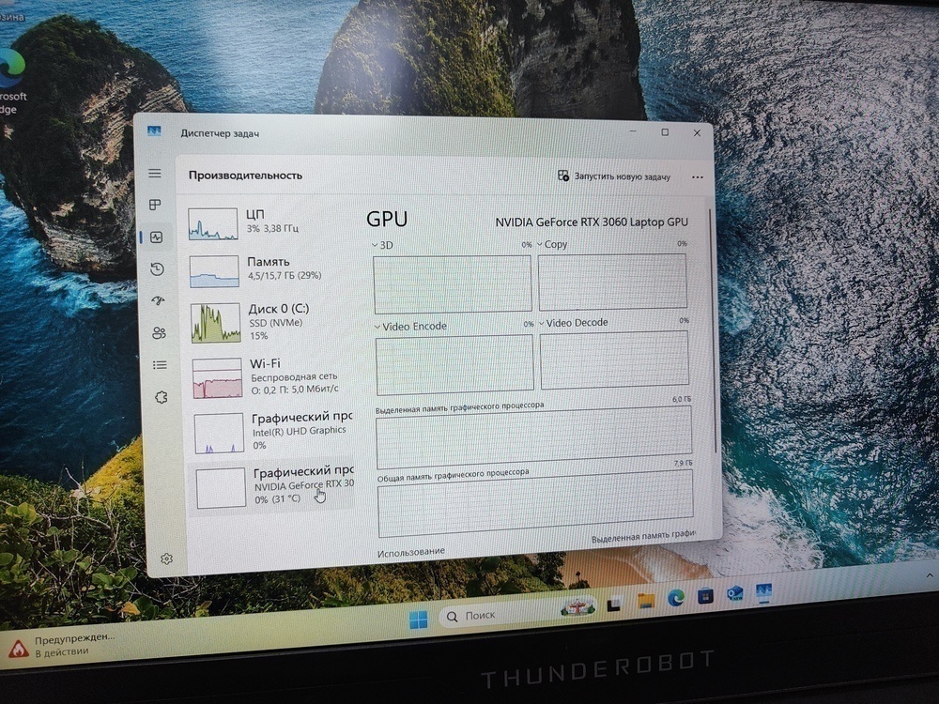
Task: Click the shared GPU memory graph
Action: pos(535,503)
